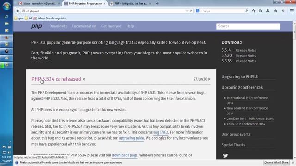The height and width of the screenshot is (166, 296).
Task: Click the 'Choose What I Share' button
Action: pos(276,162)
